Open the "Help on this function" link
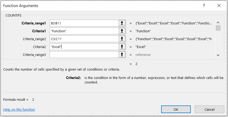228x117 pixels. [19, 109]
